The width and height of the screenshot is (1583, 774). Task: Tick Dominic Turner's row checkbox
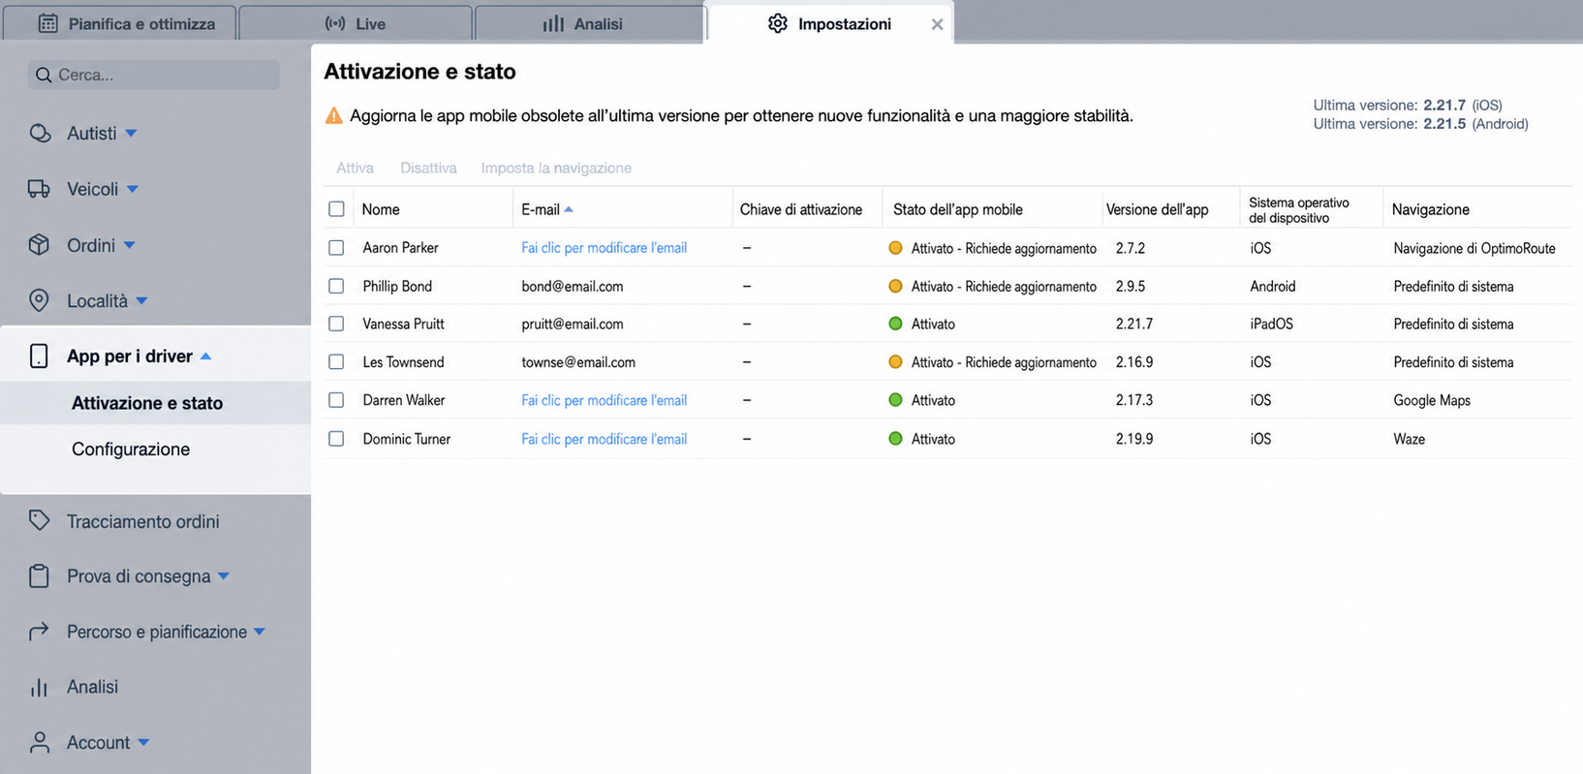[x=336, y=439]
